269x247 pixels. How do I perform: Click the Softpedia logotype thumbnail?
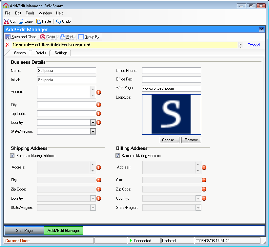point(172,114)
